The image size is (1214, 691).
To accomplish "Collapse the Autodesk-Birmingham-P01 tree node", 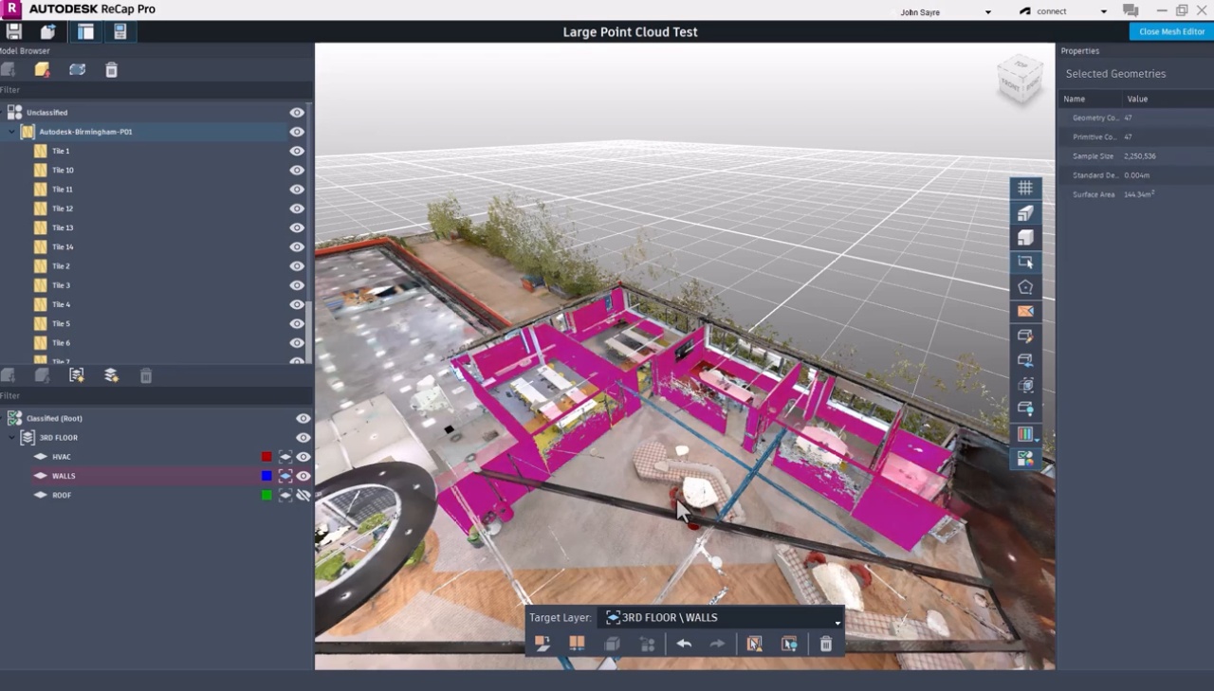I will (x=12, y=132).
